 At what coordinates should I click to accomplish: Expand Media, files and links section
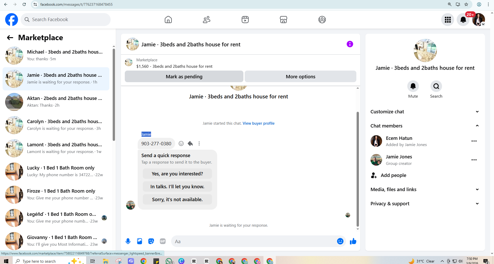tap(425, 189)
